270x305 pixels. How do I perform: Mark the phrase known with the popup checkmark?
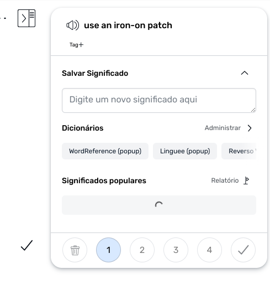pos(243,250)
